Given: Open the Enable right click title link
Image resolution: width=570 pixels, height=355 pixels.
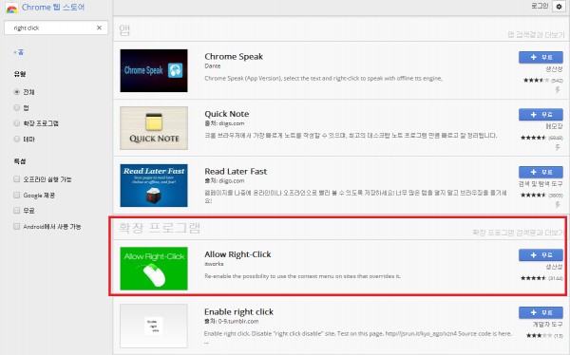Looking at the screenshot, I should (x=238, y=311).
